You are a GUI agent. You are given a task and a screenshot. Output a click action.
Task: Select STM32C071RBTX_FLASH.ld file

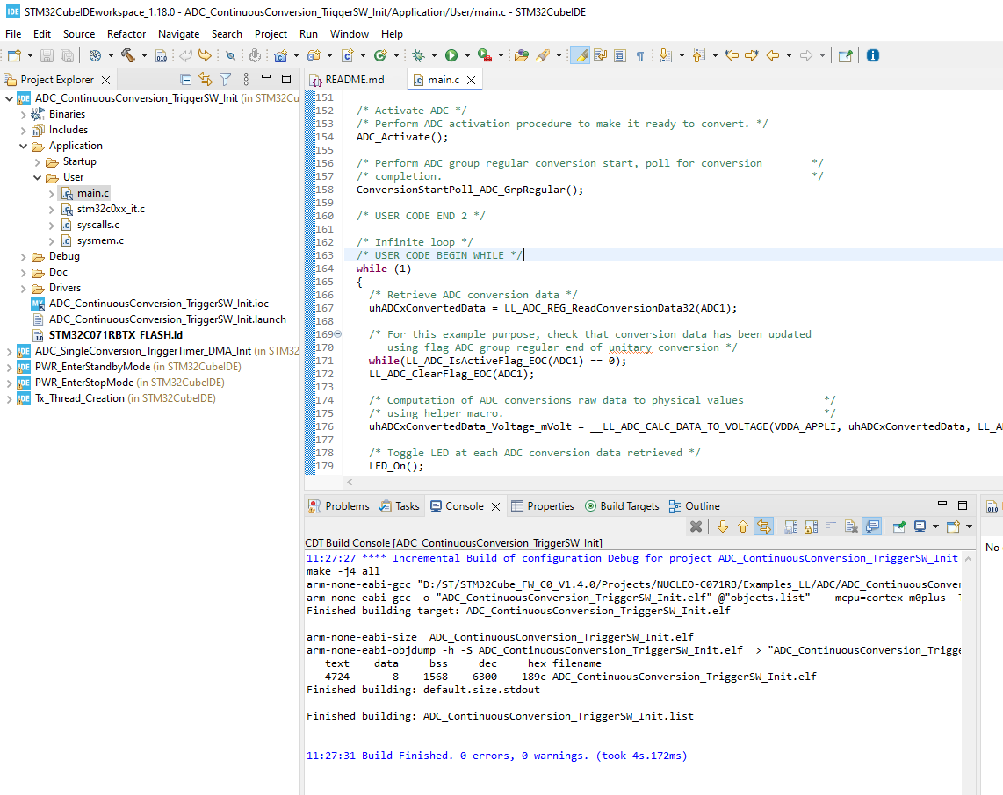click(115, 335)
